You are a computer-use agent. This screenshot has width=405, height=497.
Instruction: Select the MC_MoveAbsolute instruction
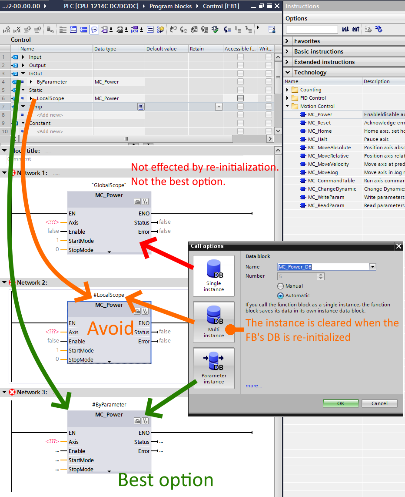pos(329,148)
